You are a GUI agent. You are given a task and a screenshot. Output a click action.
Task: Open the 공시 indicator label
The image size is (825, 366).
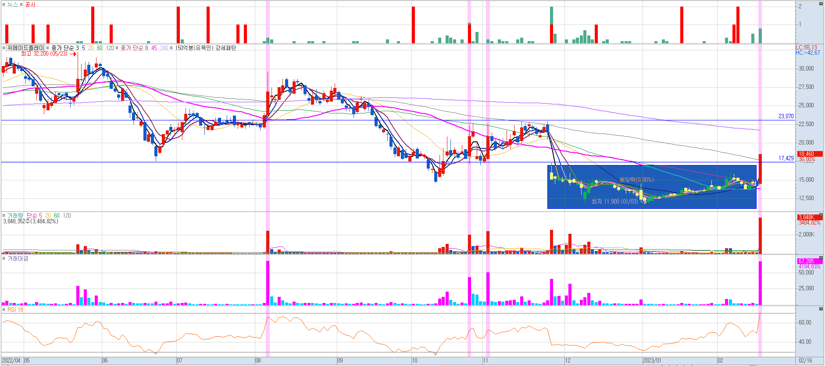coord(30,4)
